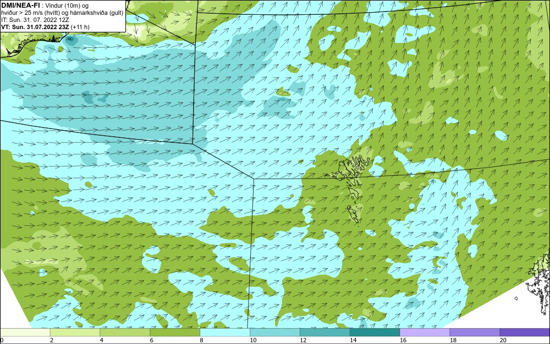Click the 2–4 m/s legend color swatch
The image size is (550, 344).
tap(75, 332)
